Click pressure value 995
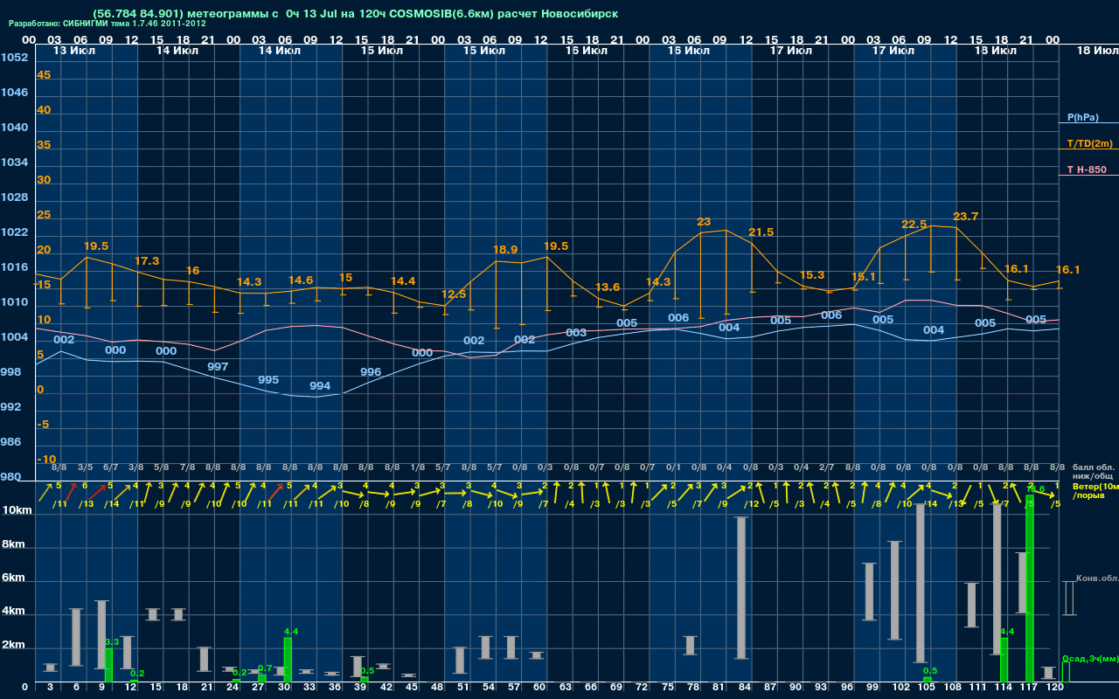 tap(268, 380)
